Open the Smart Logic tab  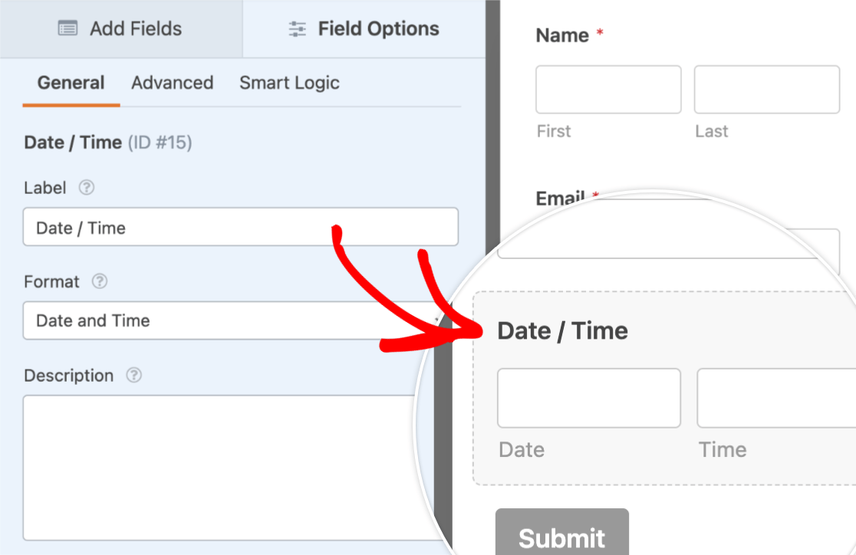(x=289, y=83)
